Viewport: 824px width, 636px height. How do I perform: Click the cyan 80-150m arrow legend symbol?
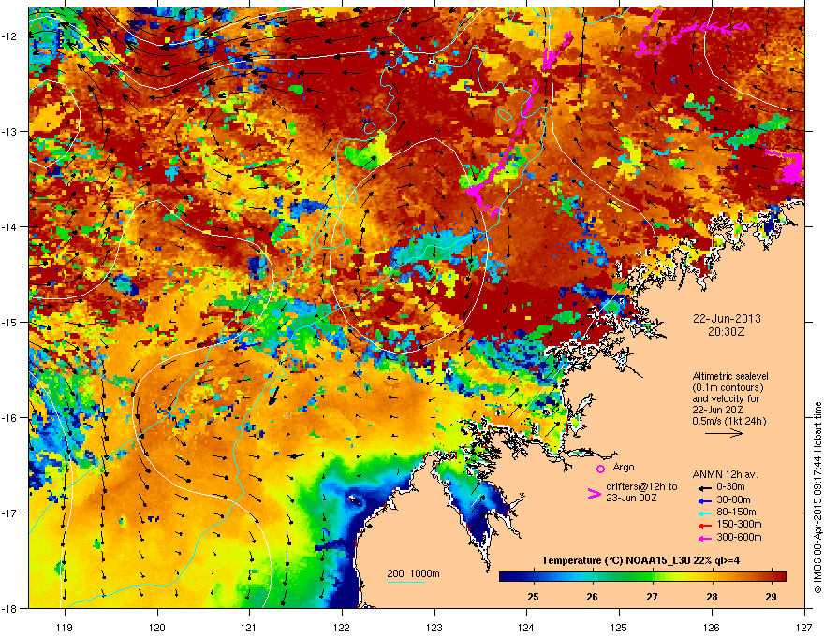click(x=704, y=513)
